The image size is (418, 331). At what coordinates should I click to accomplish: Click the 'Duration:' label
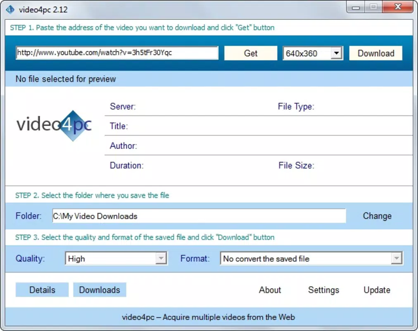click(127, 165)
